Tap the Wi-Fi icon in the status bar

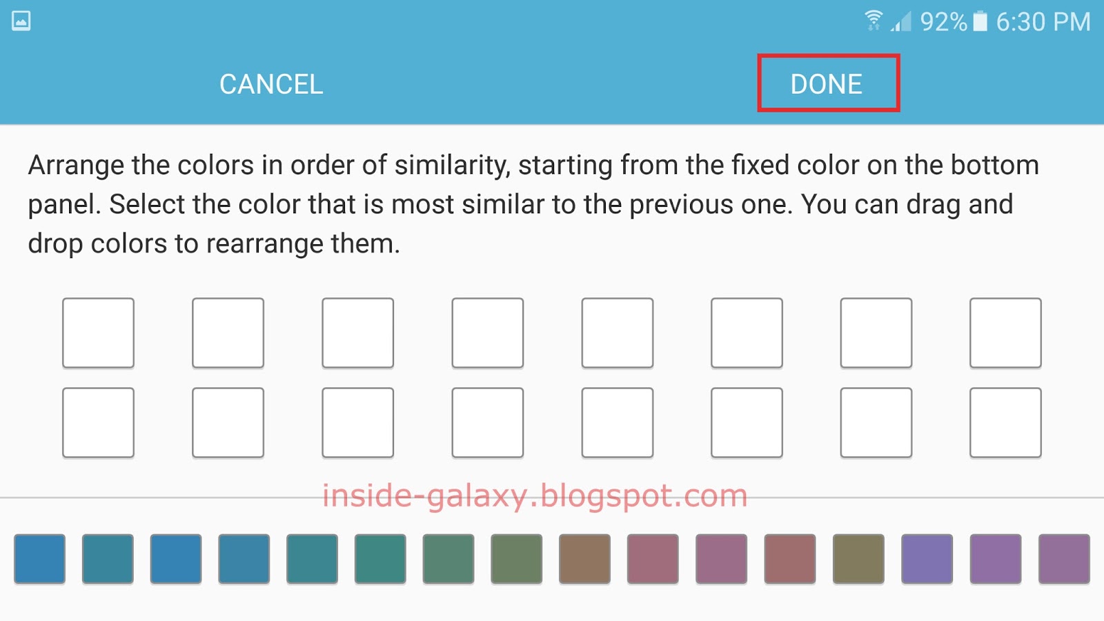click(874, 21)
